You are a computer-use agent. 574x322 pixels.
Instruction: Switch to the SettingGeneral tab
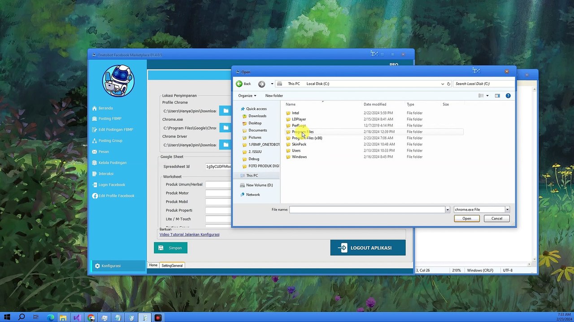tap(172, 266)
